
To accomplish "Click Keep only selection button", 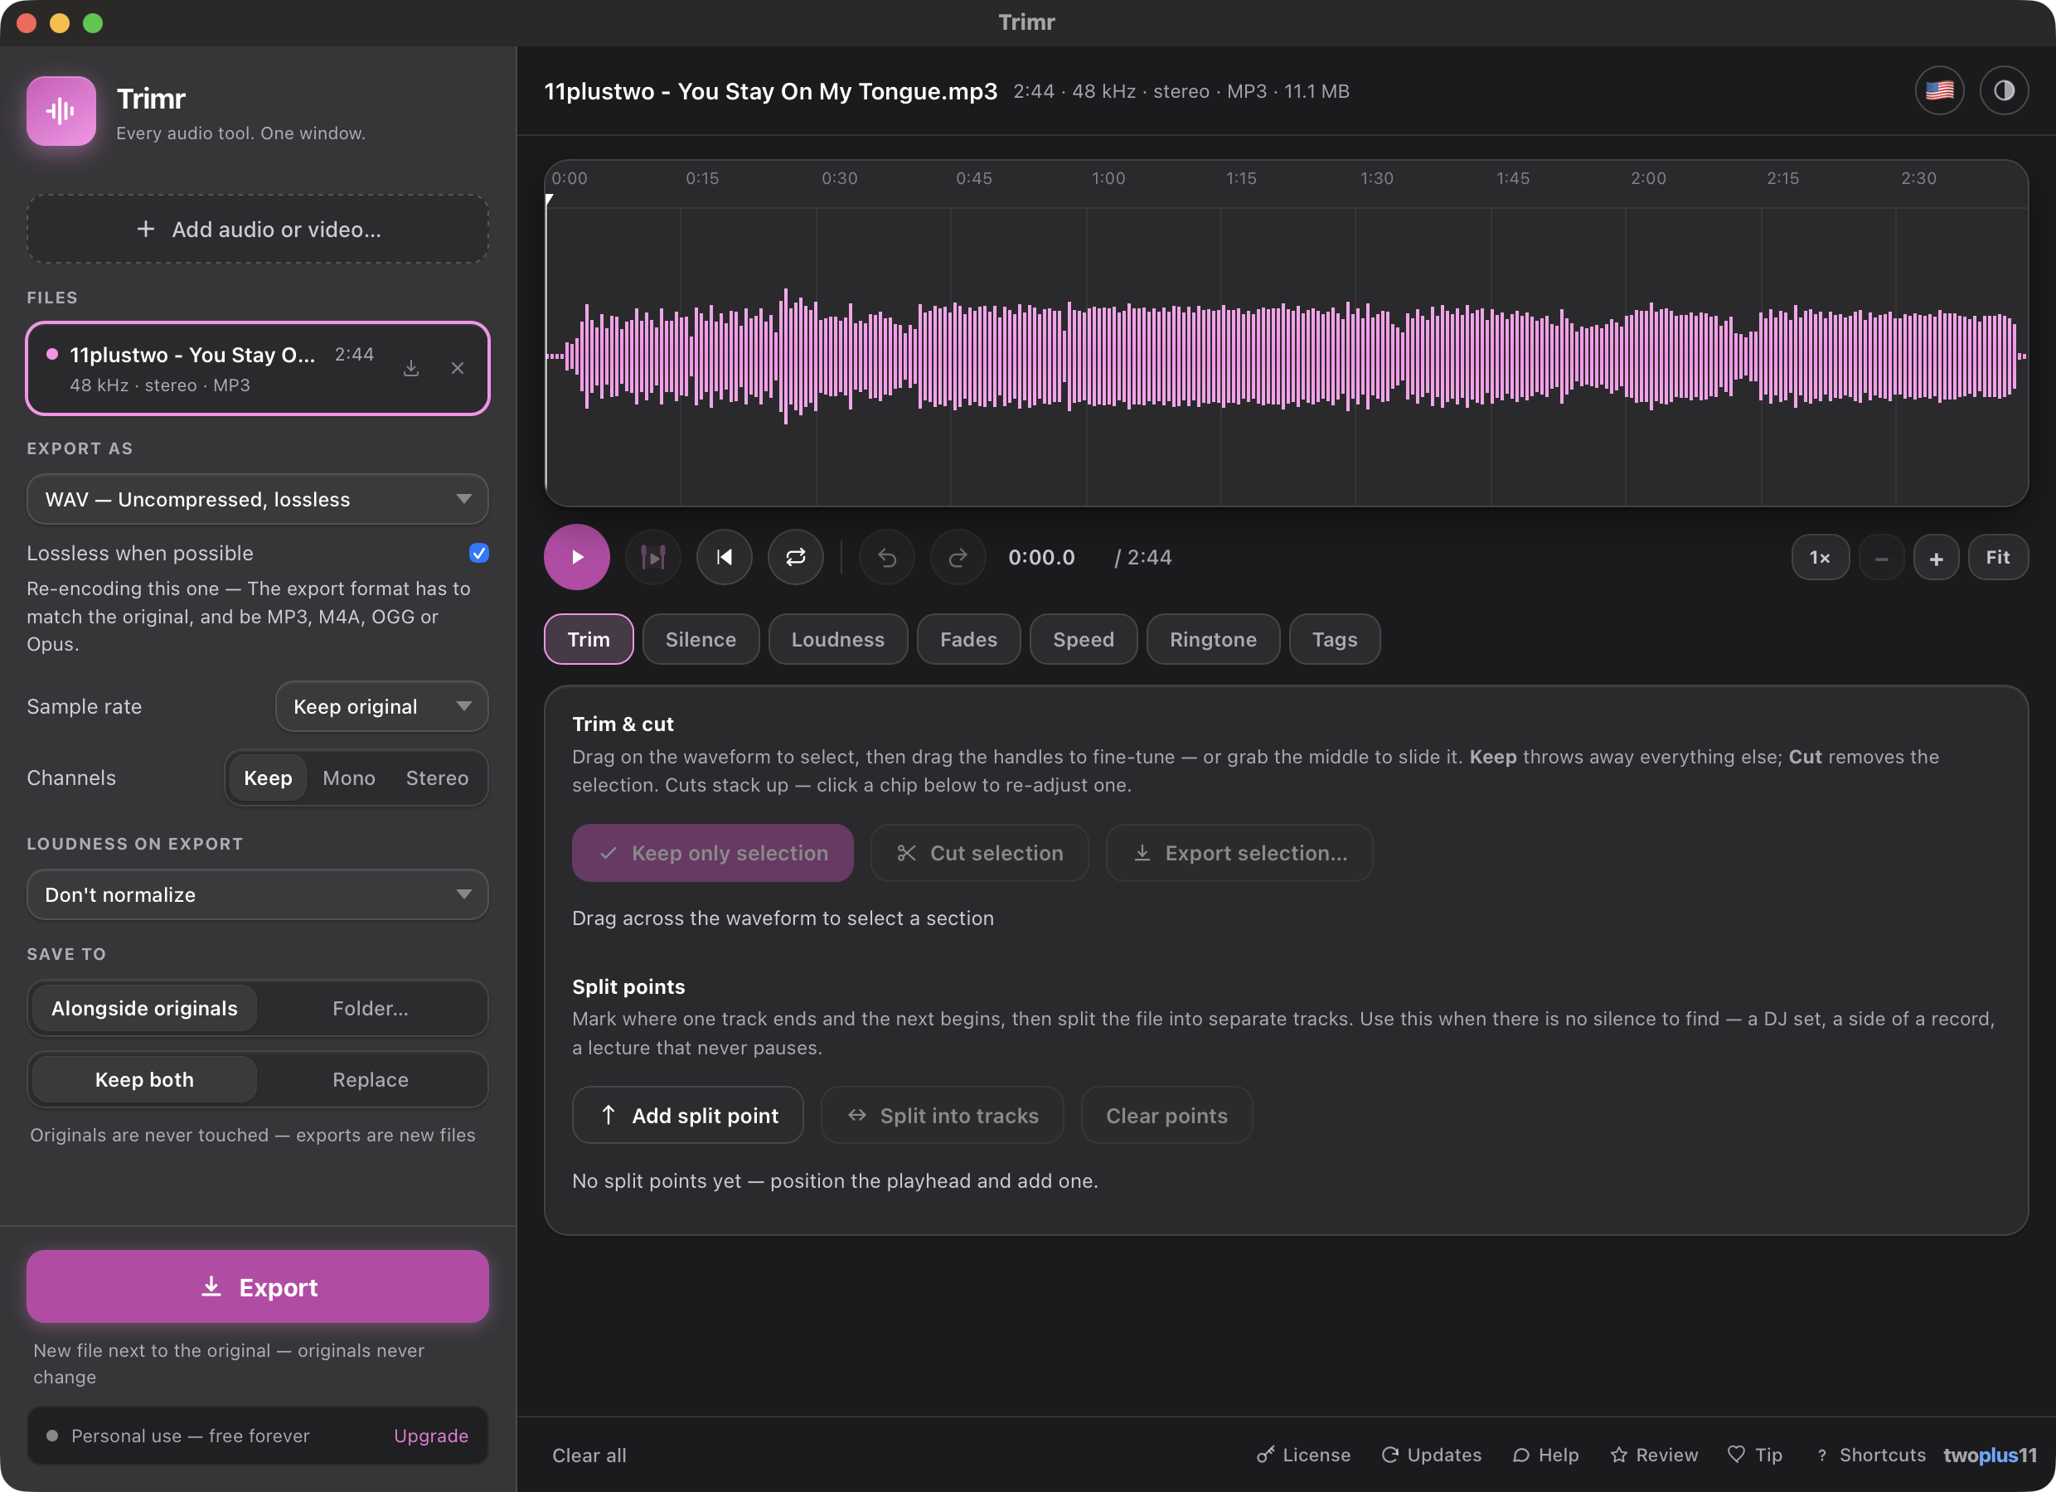I will pyautogui.click(x=712, y=853).
